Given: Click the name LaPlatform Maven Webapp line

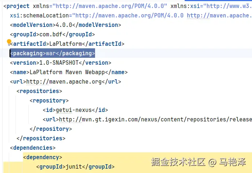Looking at the screenshot, I should click(69, 72).
